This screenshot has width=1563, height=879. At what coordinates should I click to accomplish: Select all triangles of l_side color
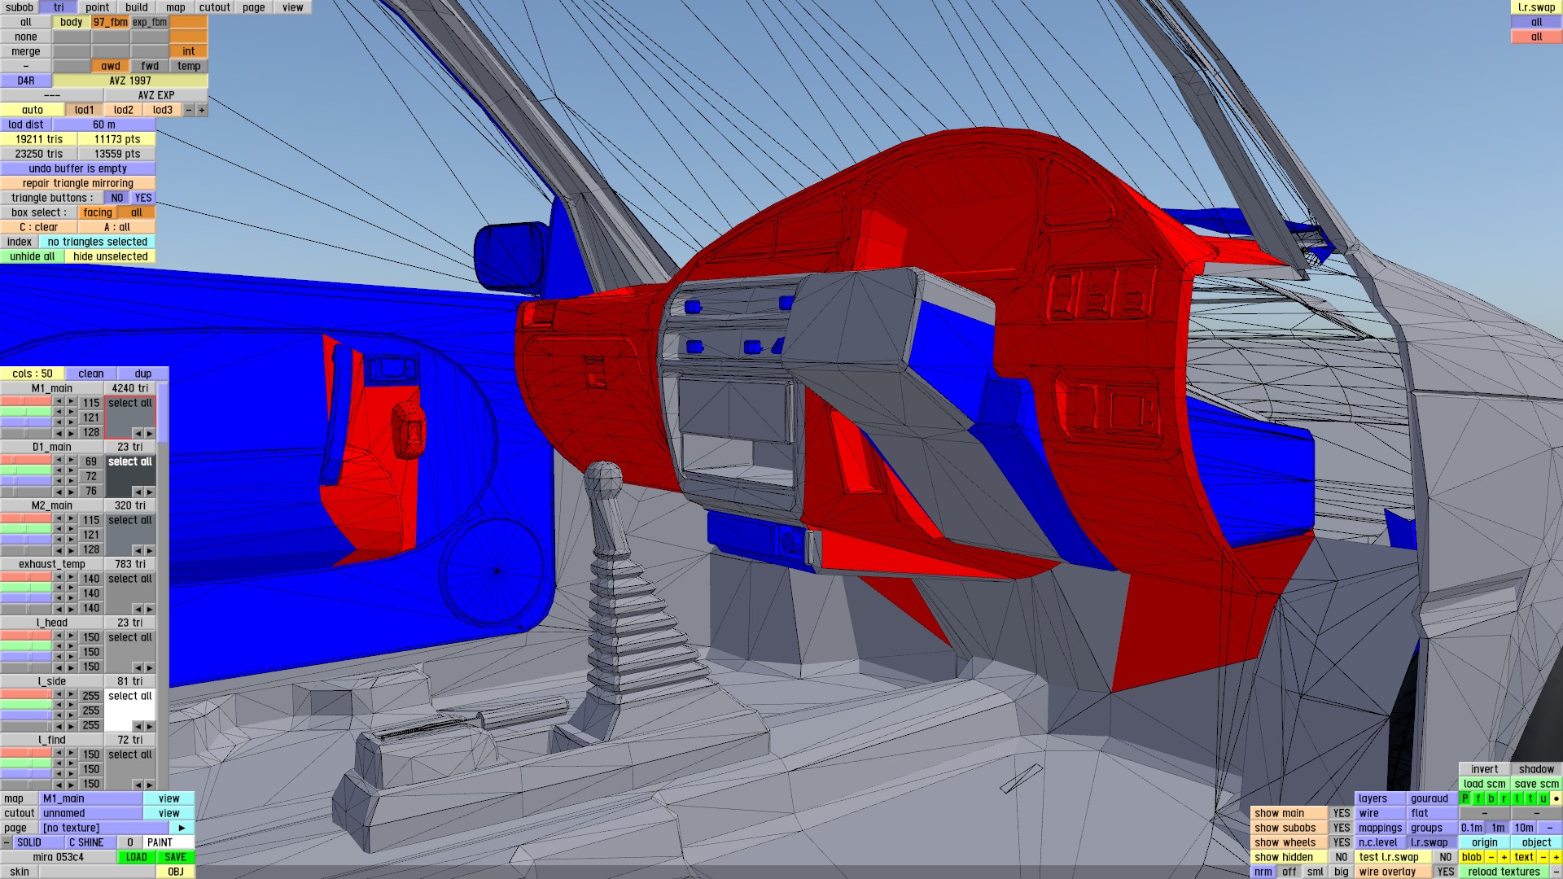tap(130, 696)
